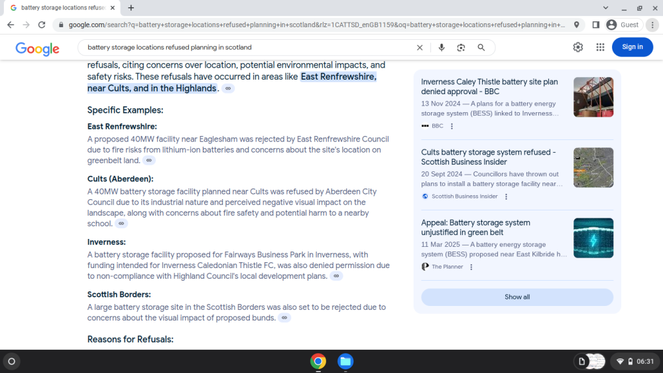Click highlighted East Renfrewshire, near Cults text
663x373 pixels.
coord(231,82)
